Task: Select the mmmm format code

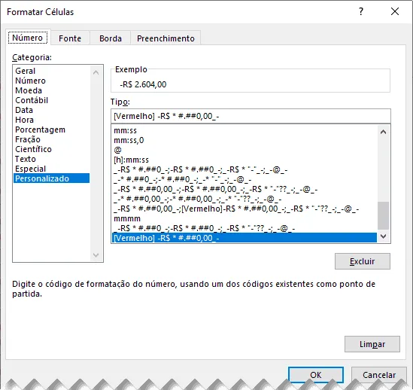Action: point(244,218)
